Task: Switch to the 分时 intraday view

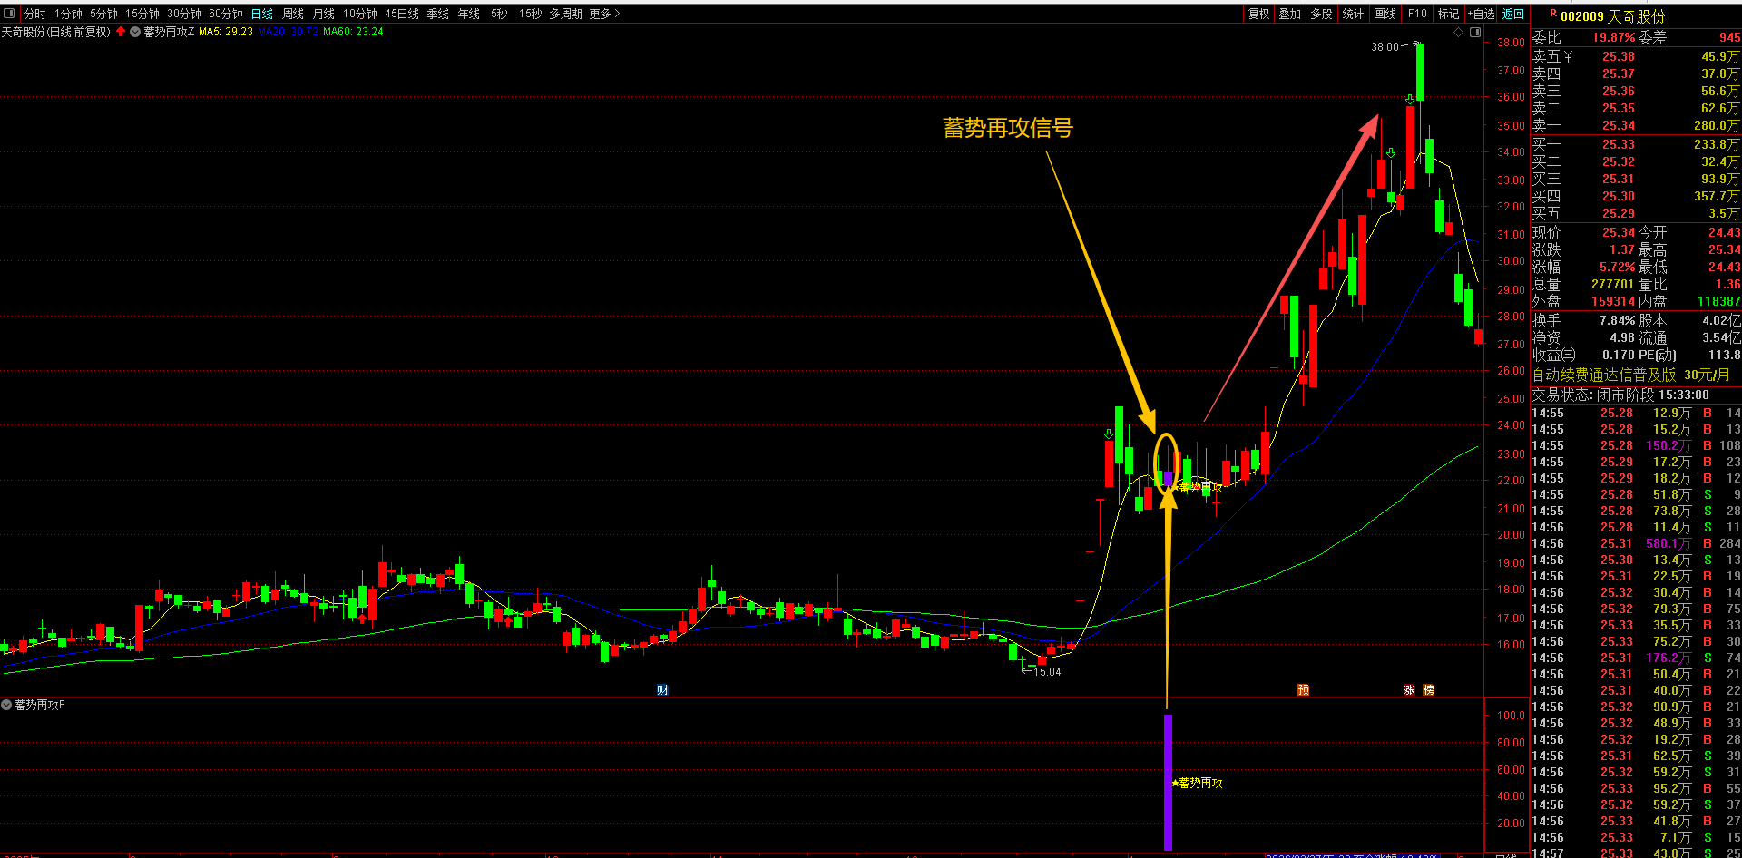Action: click(x=35, y=14)
